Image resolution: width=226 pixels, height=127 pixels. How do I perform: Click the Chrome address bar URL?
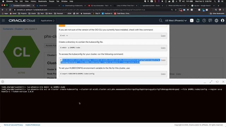point(81,10)
